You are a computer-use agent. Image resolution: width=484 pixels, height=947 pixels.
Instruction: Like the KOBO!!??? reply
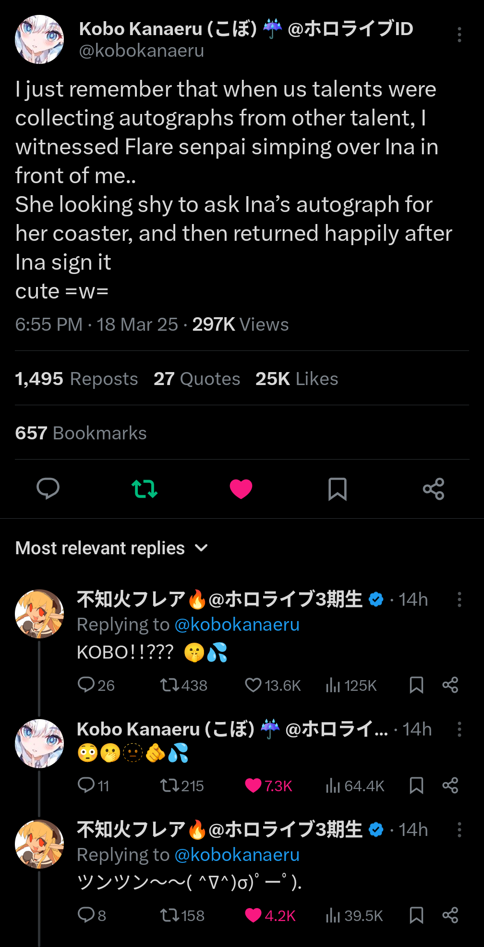[x=253, y=685]
